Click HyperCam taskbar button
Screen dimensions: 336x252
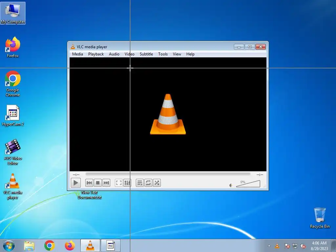coord(111,245)
